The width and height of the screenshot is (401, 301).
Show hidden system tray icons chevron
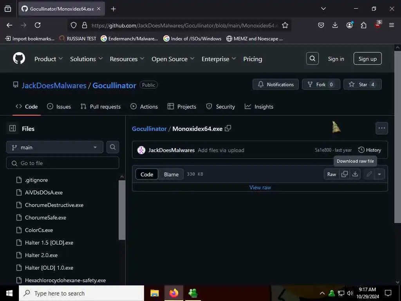(322, 293)
